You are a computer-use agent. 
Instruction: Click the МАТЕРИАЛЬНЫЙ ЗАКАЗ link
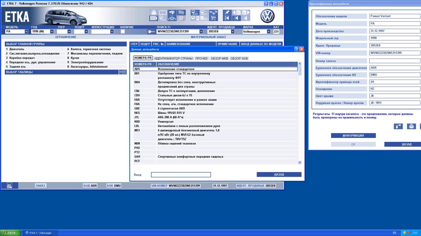(208, 37)
